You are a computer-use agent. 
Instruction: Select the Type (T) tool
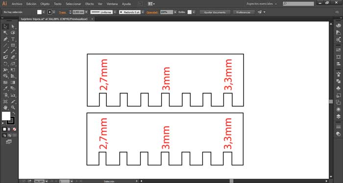[13, 39]
